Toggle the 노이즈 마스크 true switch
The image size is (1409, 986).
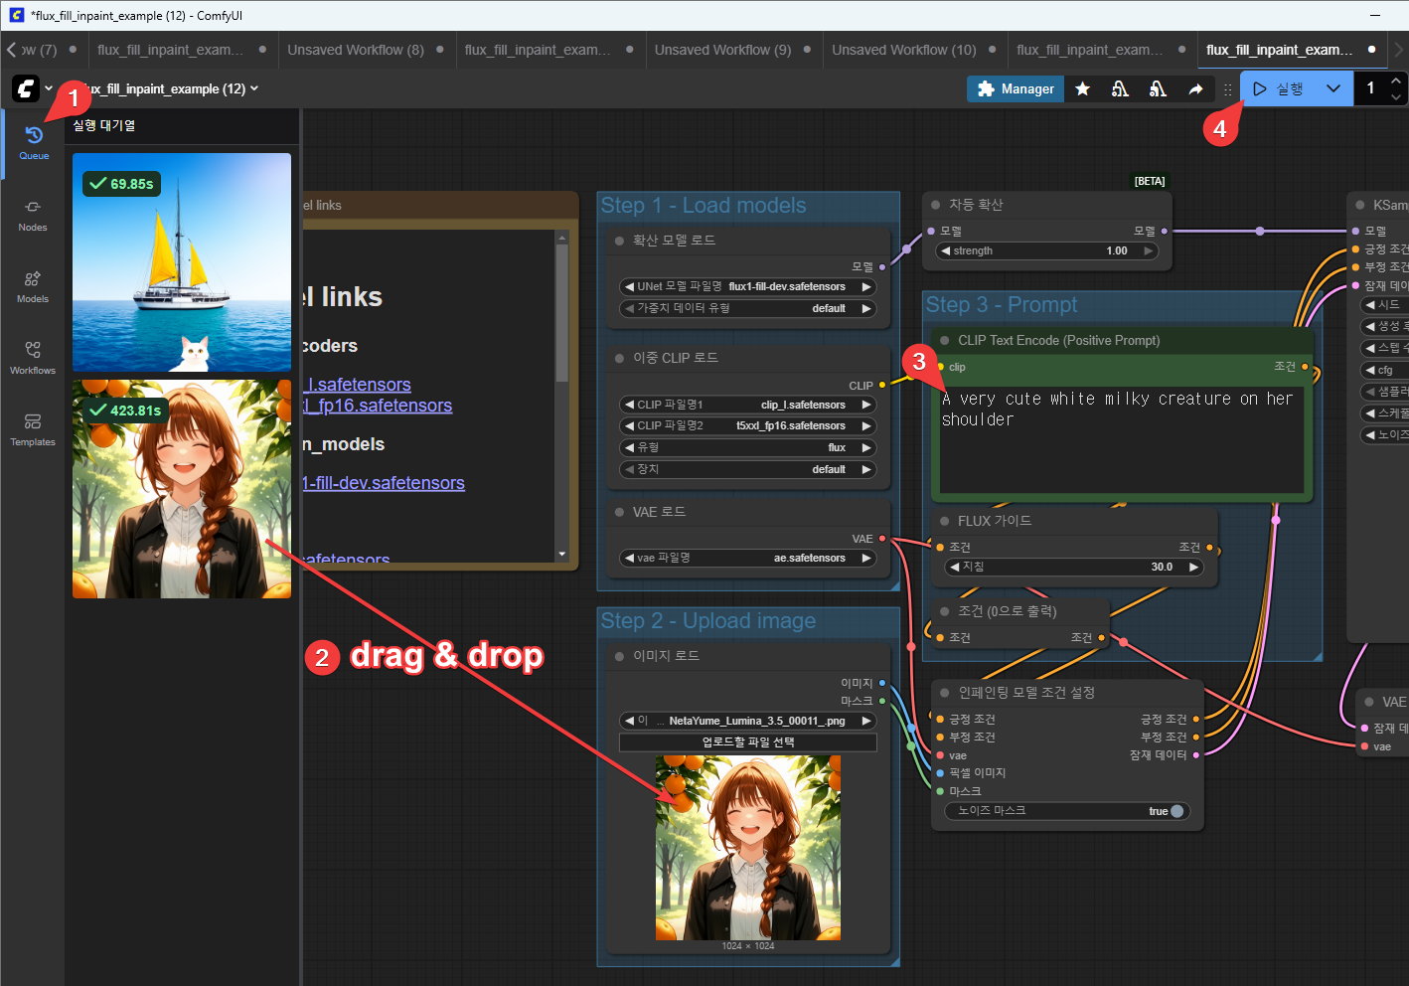pos(1176,811)
